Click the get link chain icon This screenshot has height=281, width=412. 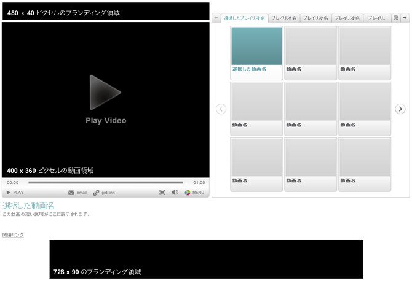(96, 193)
